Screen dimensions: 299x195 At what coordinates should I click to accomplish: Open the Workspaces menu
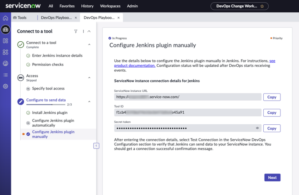(110, 6)
